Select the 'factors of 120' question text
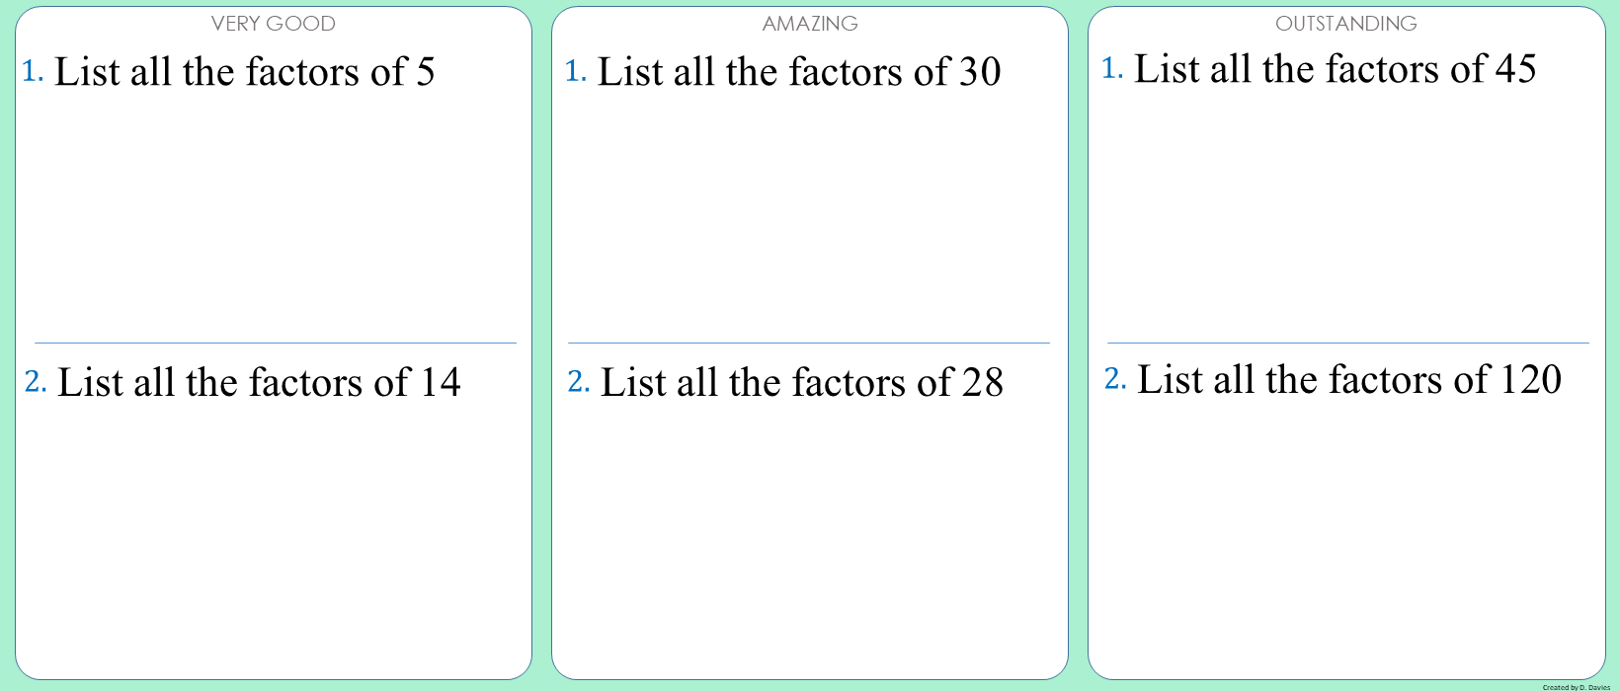Viewport: 1620px width, 691px height. 1349,380
